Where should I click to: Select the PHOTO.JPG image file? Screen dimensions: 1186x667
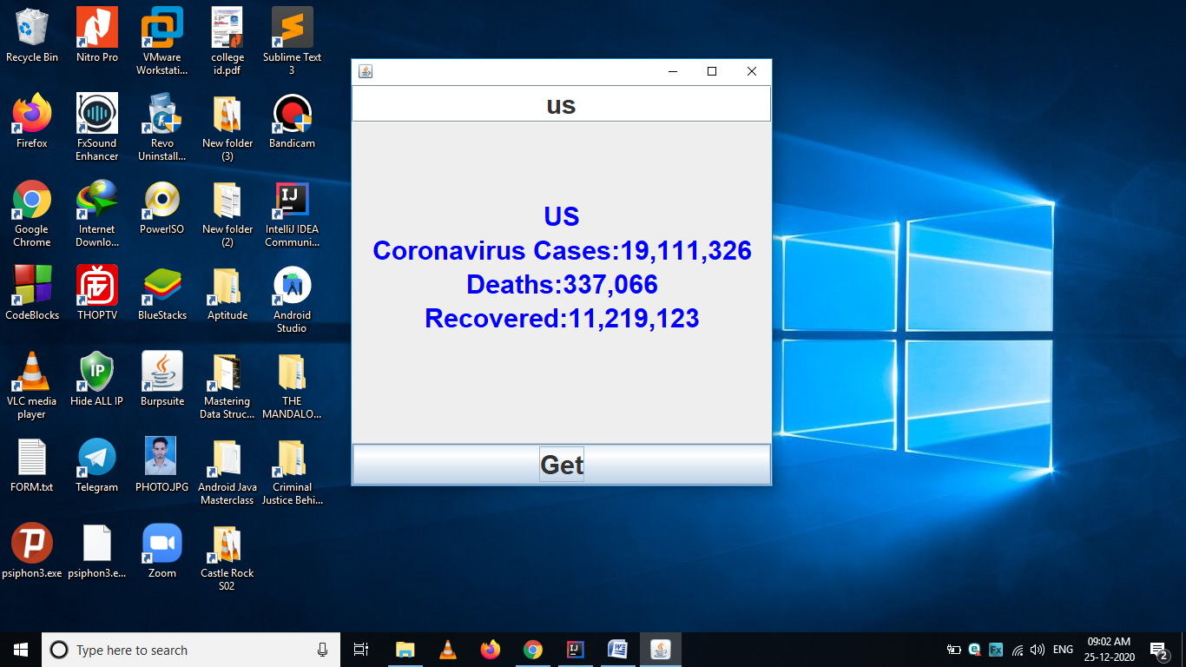click(162, 466)
